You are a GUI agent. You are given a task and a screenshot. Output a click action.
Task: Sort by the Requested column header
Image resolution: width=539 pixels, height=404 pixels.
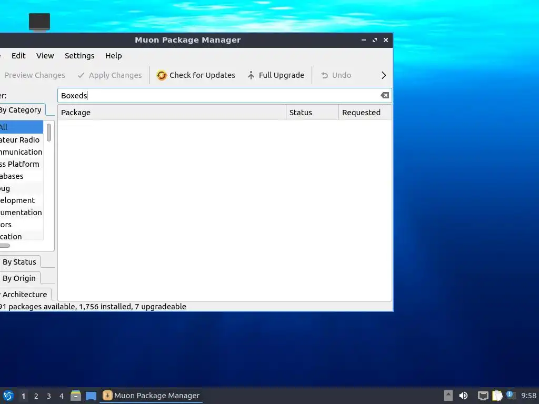(x=365, y=113)
